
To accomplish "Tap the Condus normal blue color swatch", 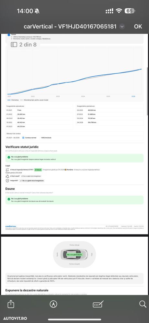I will point(23,138).
